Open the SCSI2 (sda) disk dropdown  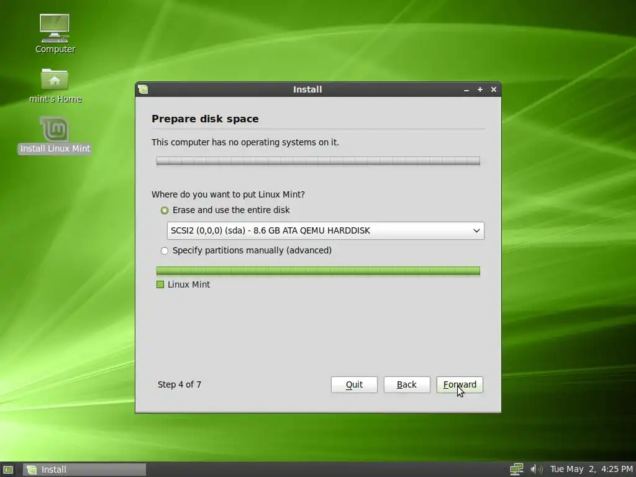point(325,230)
